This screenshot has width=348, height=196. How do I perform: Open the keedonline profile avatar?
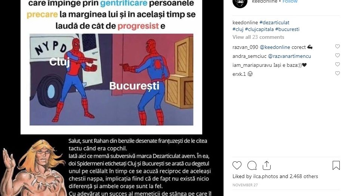click(x=240, y=2)
